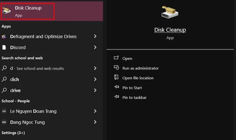Expand Le Nguyen Doan Trang chevron

(x=95, y=111)
